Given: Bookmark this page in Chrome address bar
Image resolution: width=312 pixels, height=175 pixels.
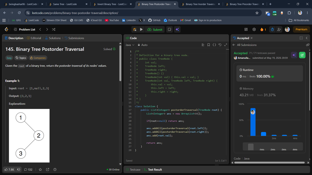Looking at the screenshot, I should pos(257,13).
